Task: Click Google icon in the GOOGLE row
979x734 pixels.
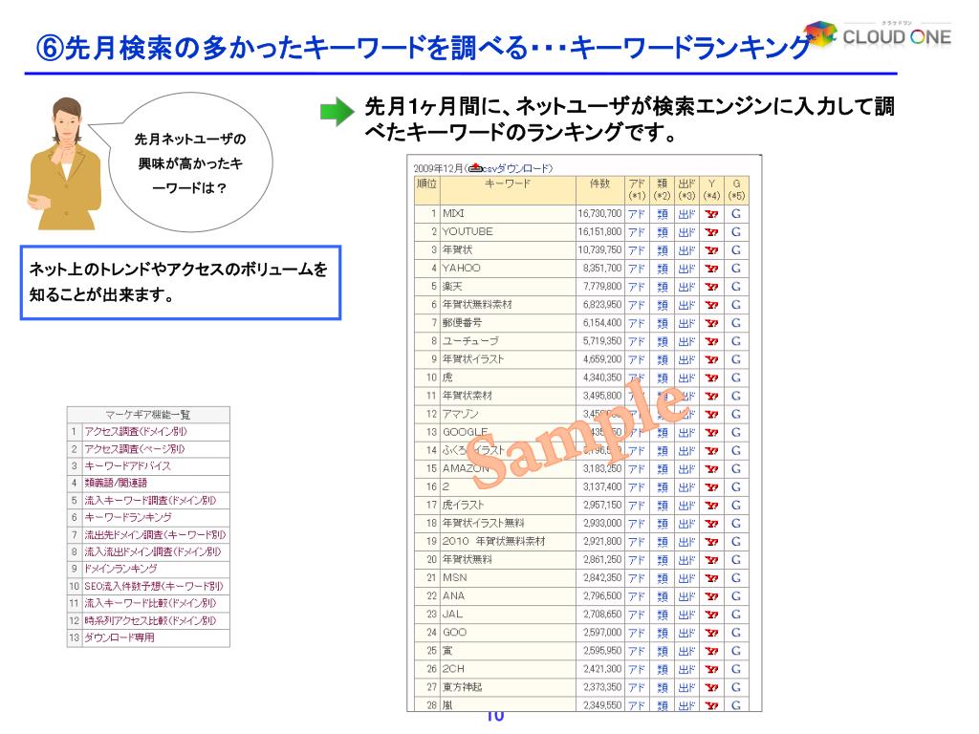Action: click(x=736, y=433)
